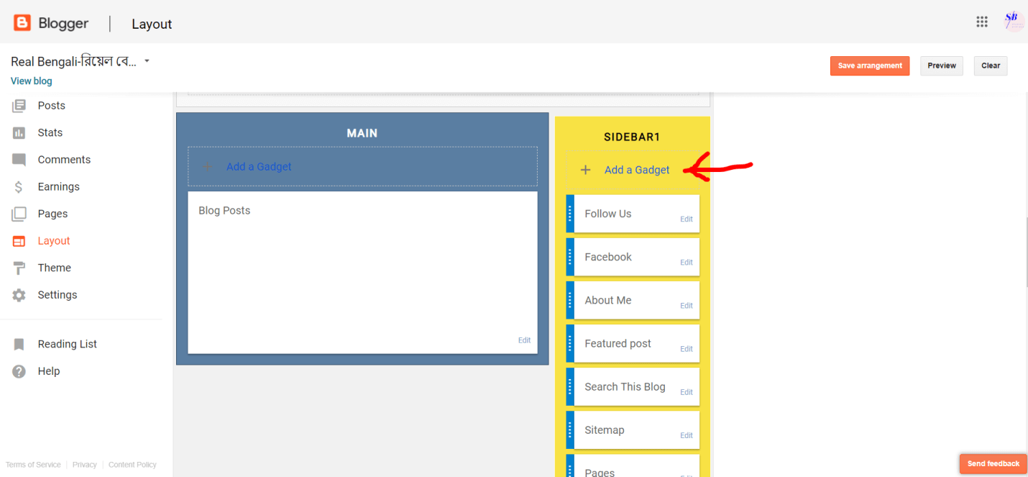
Task: Click the MAIN section heading
Action: click(362, 133)
